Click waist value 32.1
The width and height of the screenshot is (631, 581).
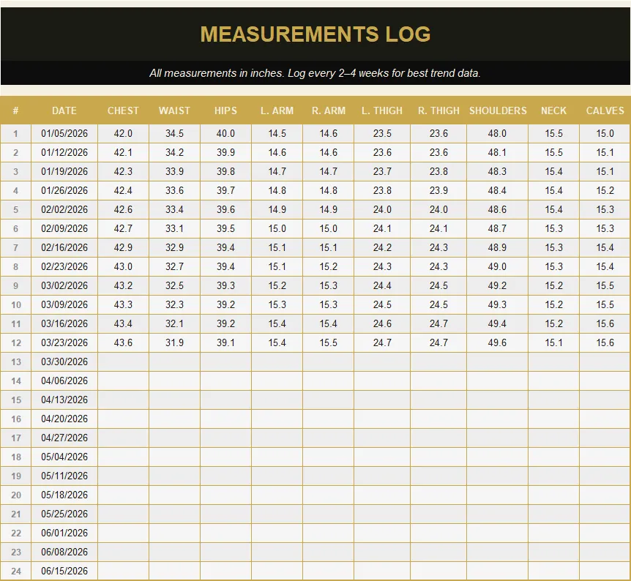[x=175, y=324]
